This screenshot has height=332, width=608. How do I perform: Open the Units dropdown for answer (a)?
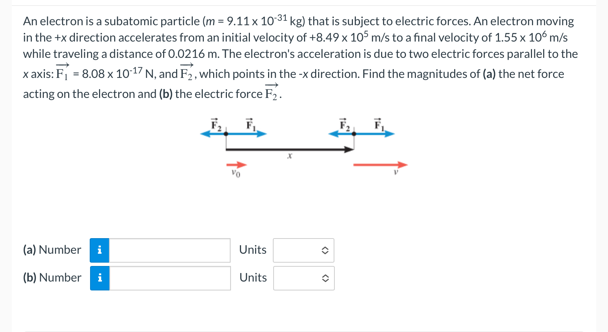pyautogui.click(x=303, y=250)
